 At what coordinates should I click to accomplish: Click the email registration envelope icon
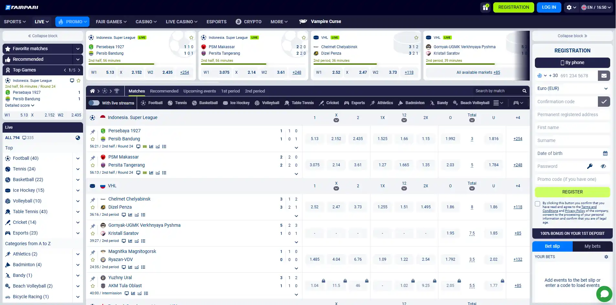pos(604,76)
